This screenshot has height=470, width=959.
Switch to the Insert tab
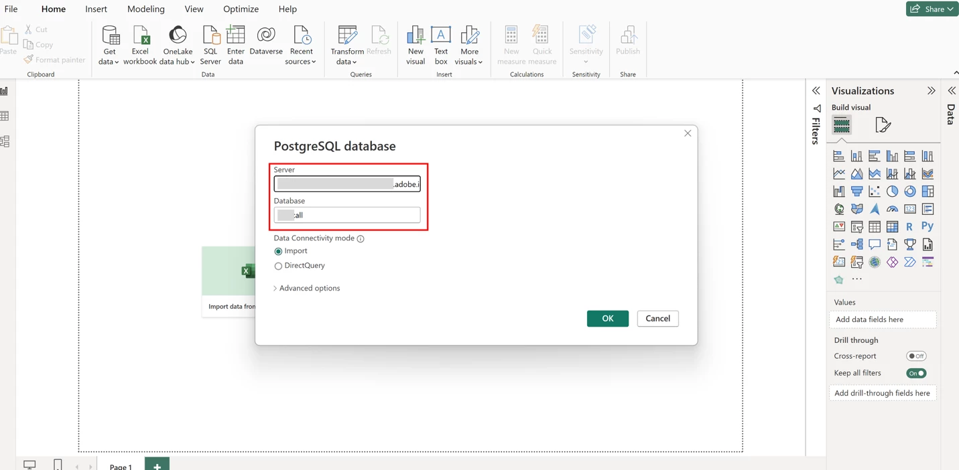tap(96, 9)
